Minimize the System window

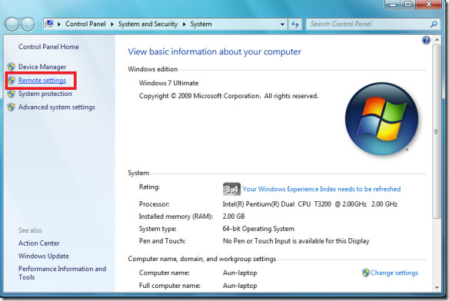pyautogui.click(x=392, y=5)
